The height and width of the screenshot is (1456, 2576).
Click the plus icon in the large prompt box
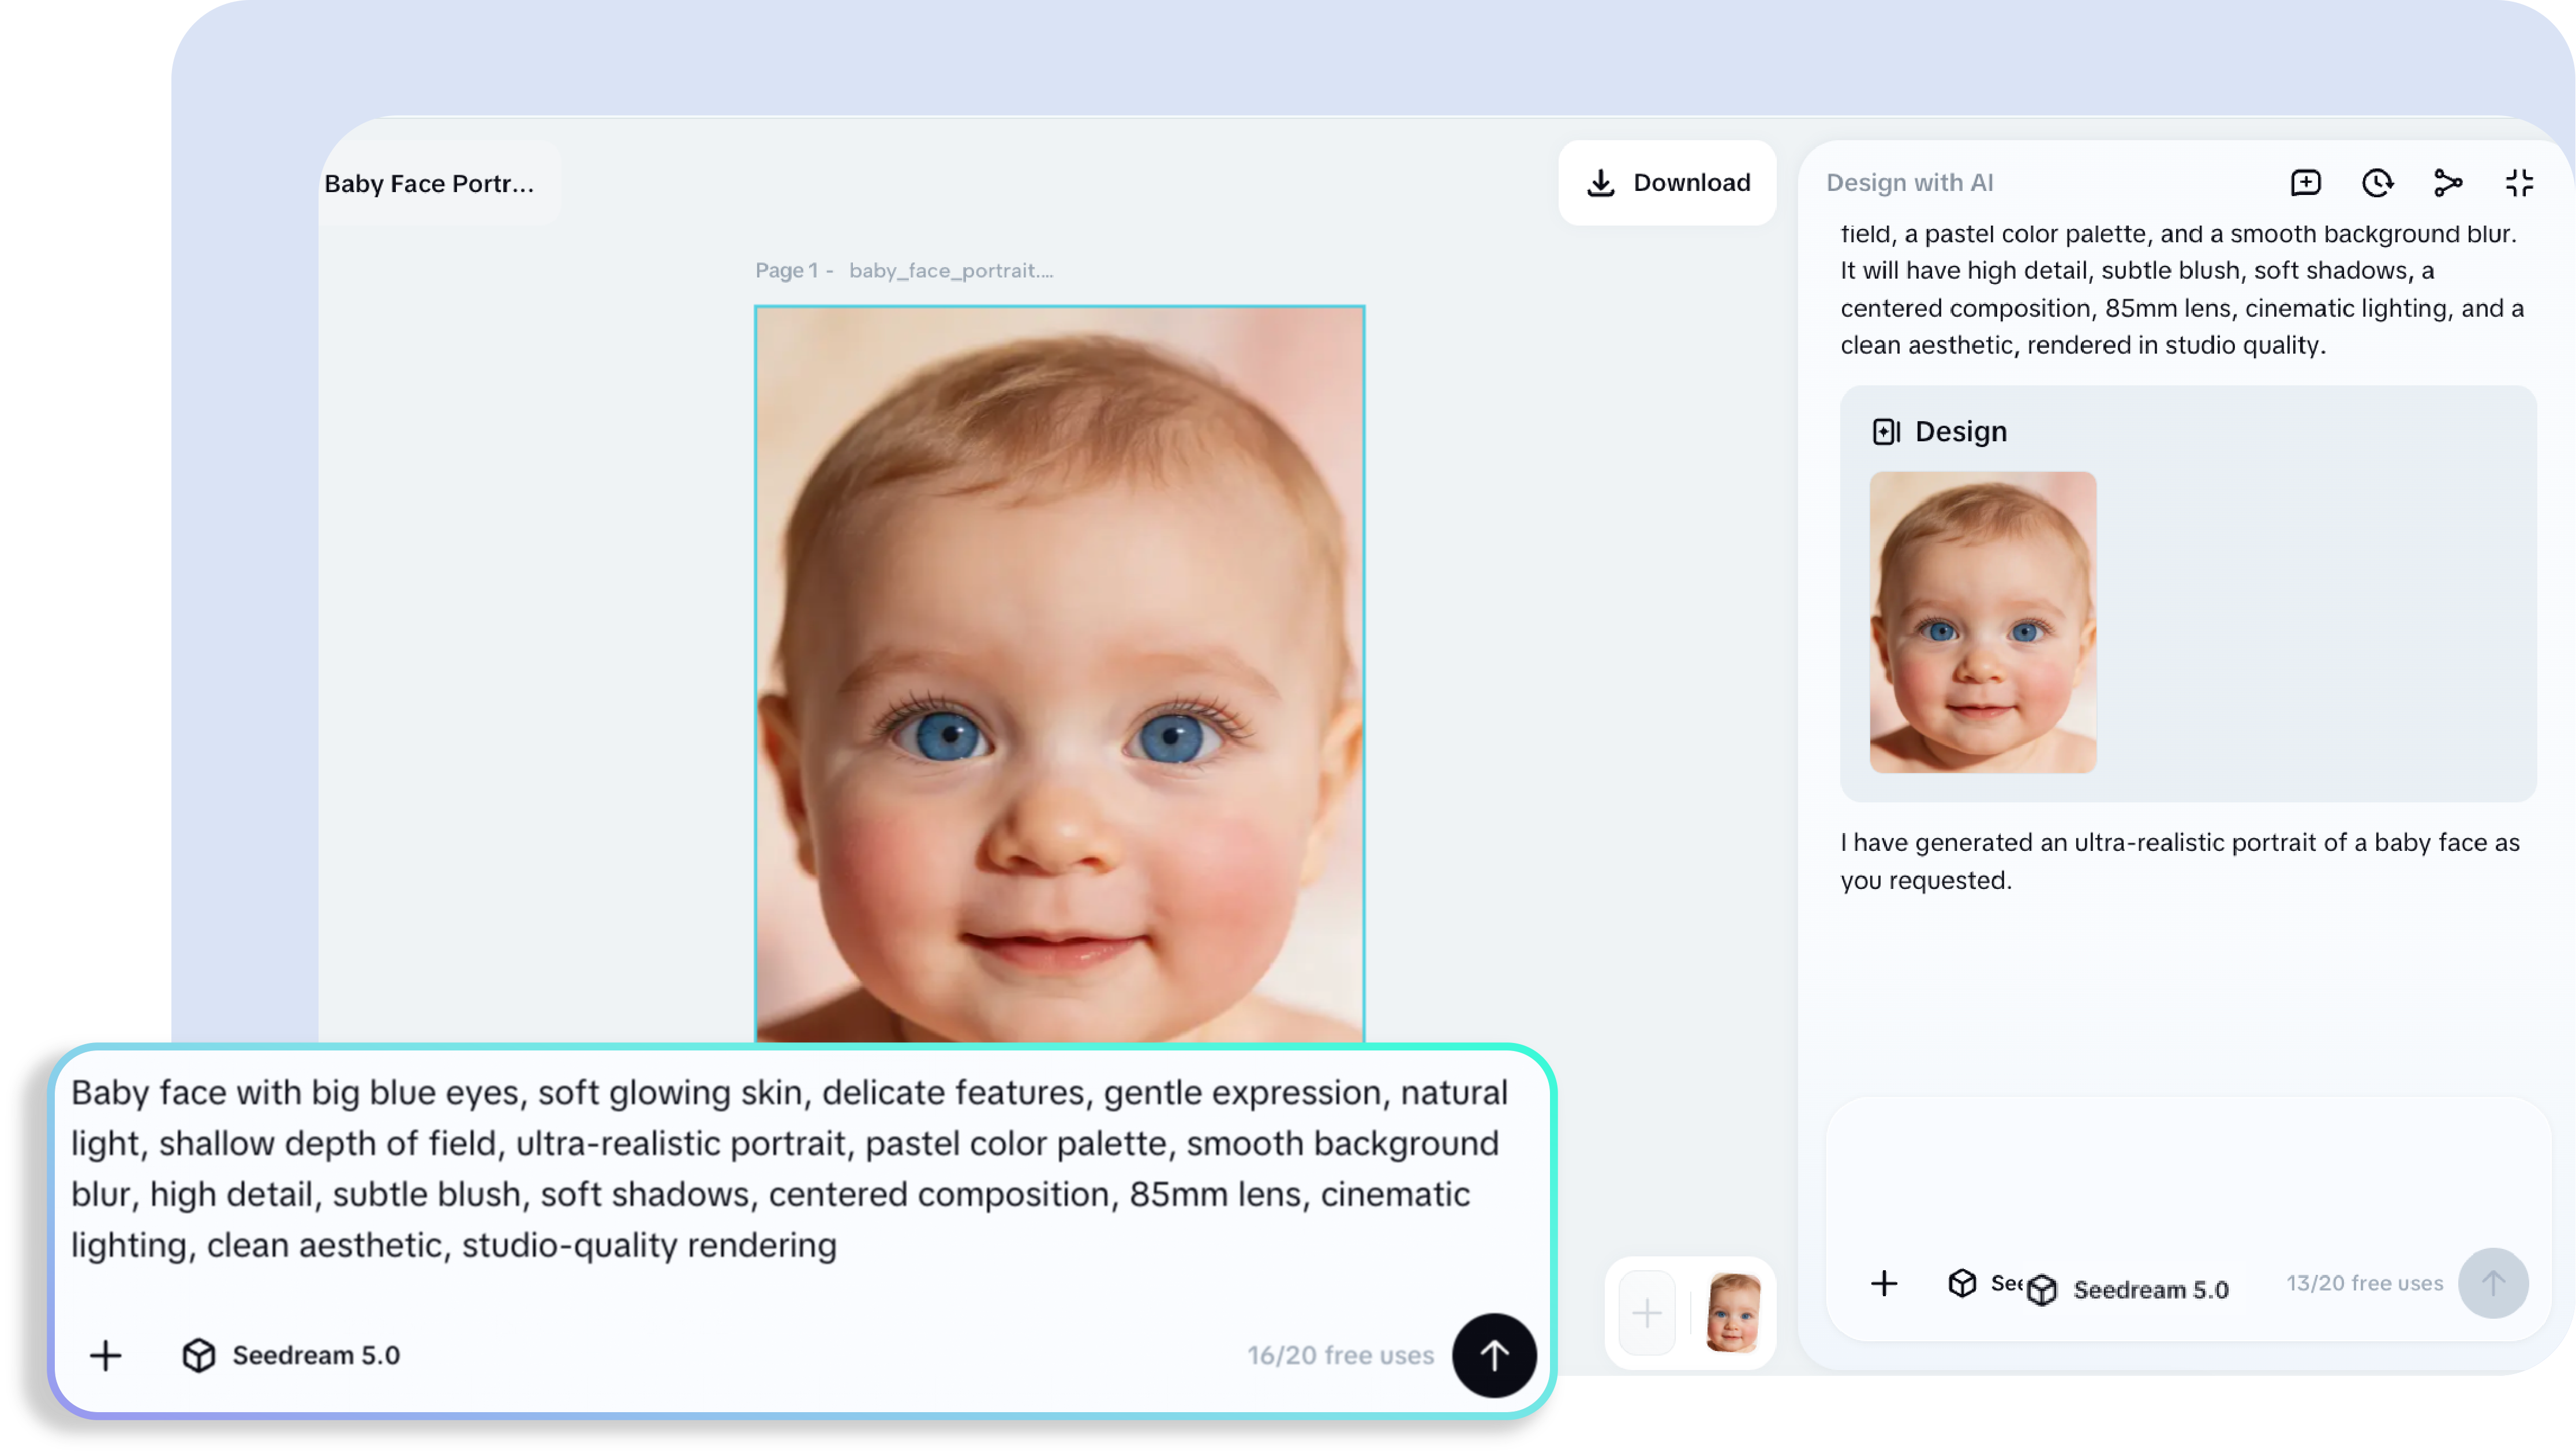coord(105,1356)
